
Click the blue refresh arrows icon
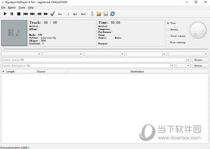[113, 14]
